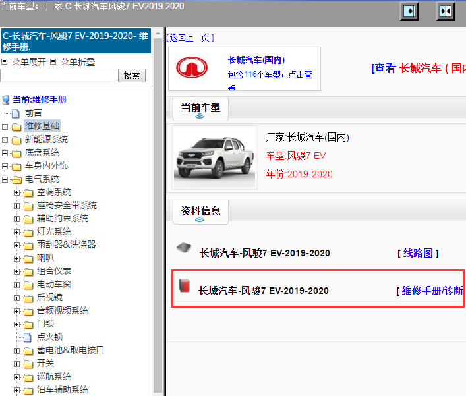Click the 组合仪表 folder icon
The image size is (466, 396).
click(x=28, y=272)
